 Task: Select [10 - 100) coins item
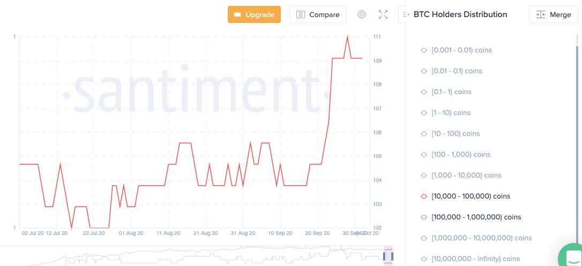click(x=455, y=134)
